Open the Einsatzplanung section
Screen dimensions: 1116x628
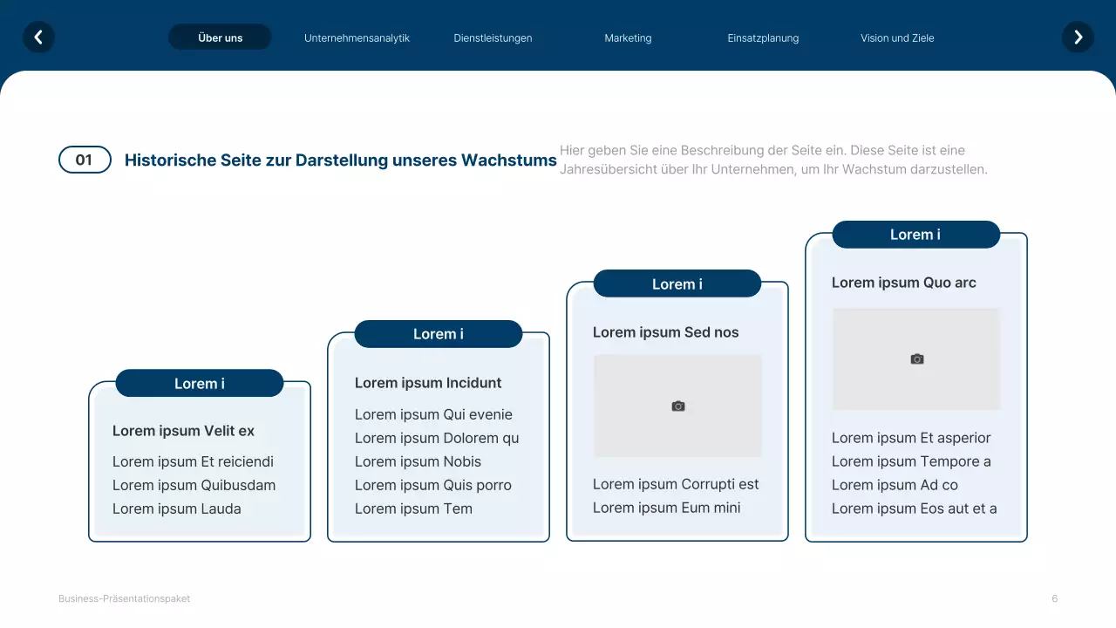[x=762, y=38]
